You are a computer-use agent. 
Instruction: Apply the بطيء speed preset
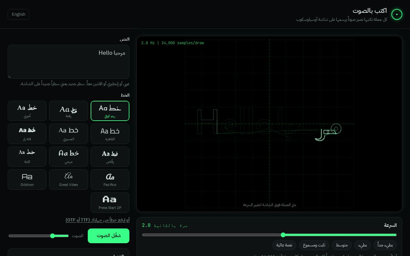(363, 245)
